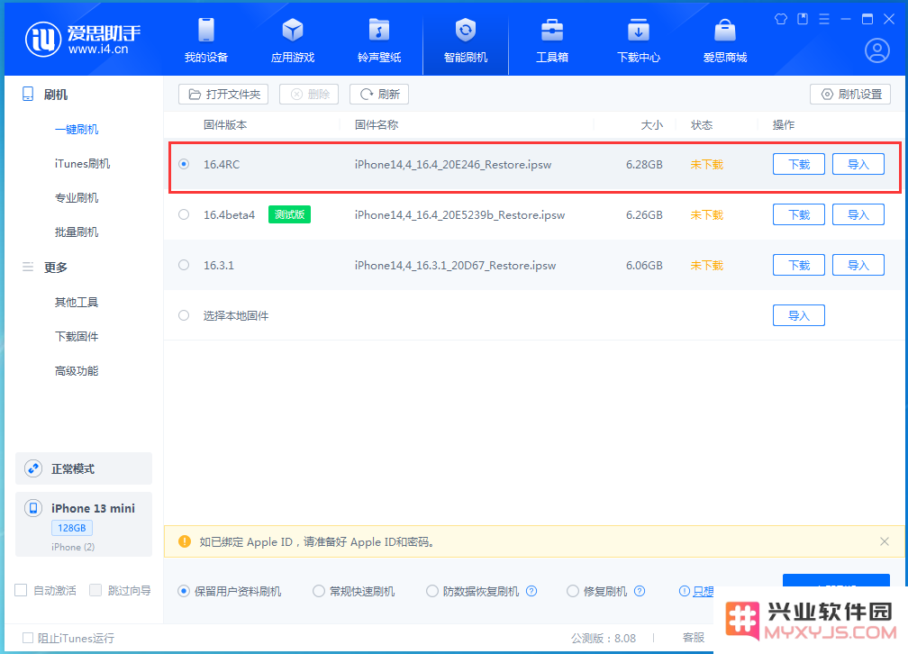Download the 16.4beta4 firmware
Image resolution: width=908 pixels, height=654 pixels.
798,214
